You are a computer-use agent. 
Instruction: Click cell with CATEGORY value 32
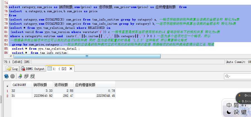(22, 91)
